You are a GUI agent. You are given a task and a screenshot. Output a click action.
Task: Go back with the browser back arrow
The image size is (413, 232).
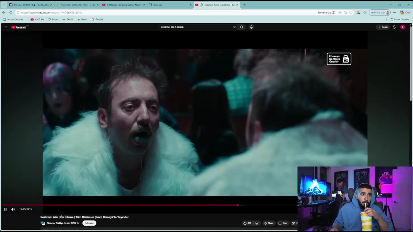(4, 13)
